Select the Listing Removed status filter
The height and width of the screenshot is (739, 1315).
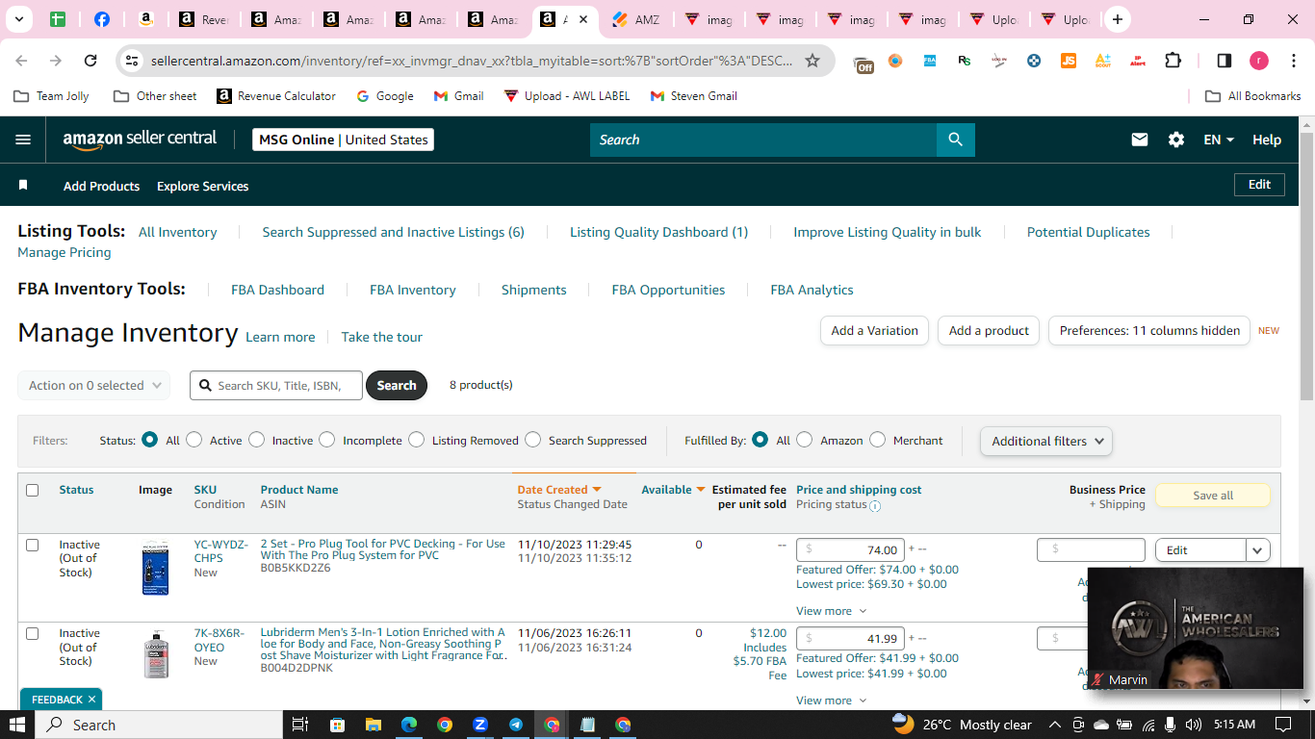point(416,440)
